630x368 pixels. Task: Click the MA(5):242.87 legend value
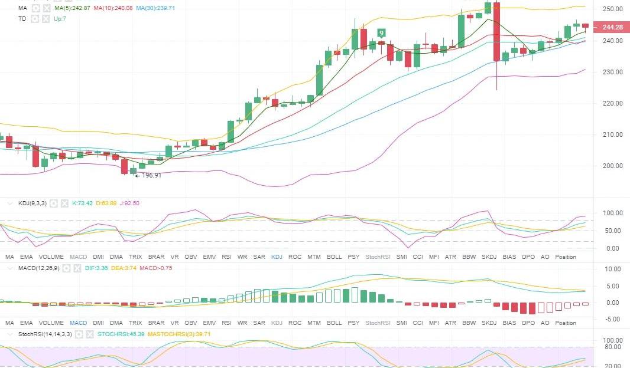click(x=72, y=8)
